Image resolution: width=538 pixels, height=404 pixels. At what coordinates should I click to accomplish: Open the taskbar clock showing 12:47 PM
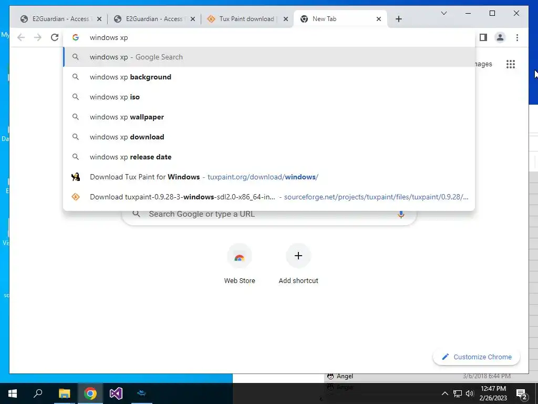[493, 393]
